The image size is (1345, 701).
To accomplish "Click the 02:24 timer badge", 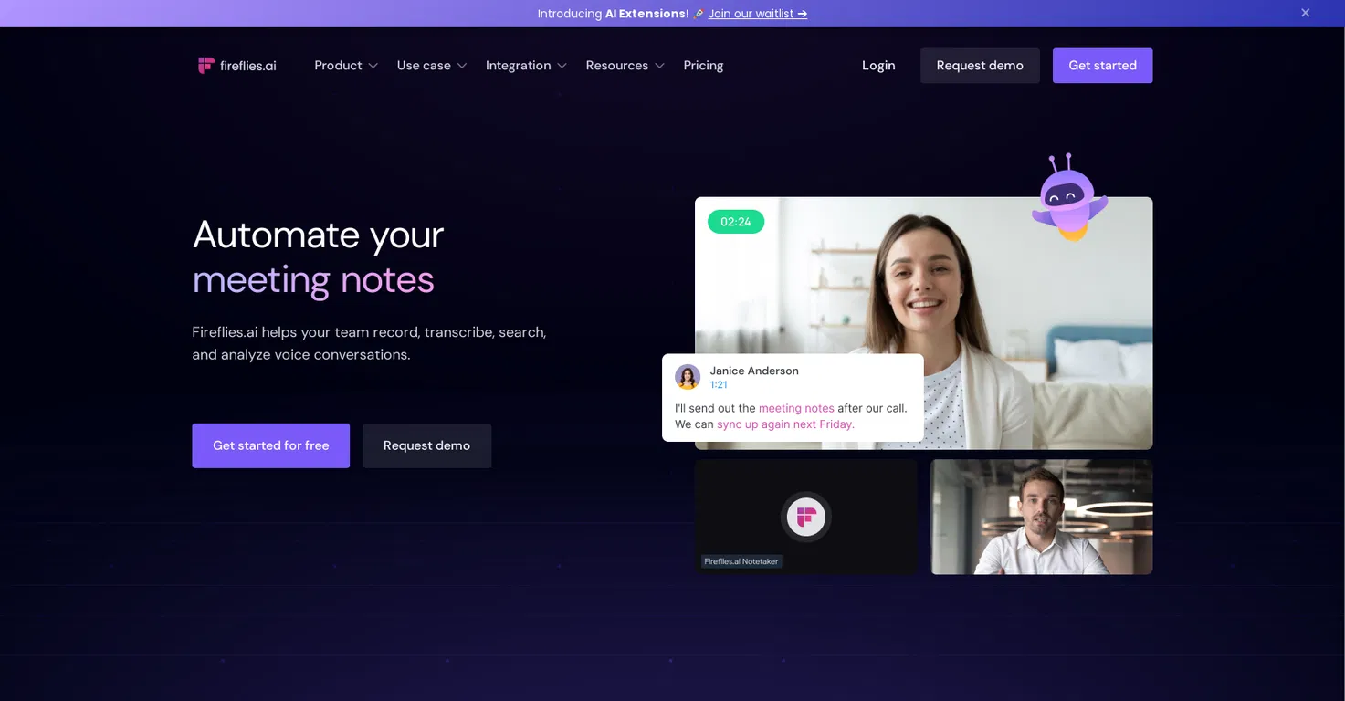I will point(736,222).
